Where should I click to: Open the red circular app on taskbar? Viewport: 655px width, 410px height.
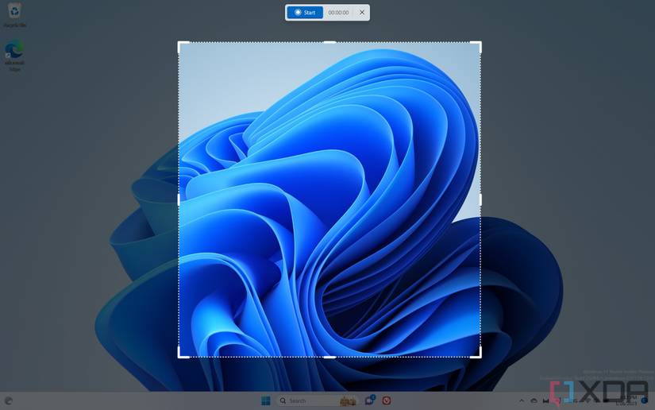click(387, 400)
